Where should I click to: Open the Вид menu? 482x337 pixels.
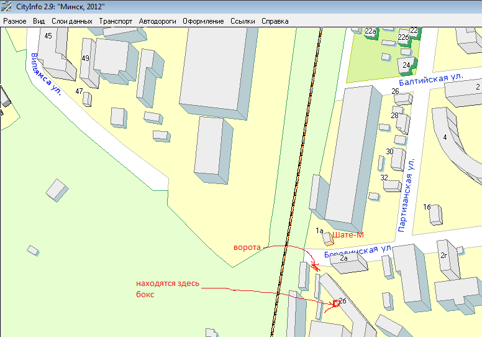coord(39,21)
